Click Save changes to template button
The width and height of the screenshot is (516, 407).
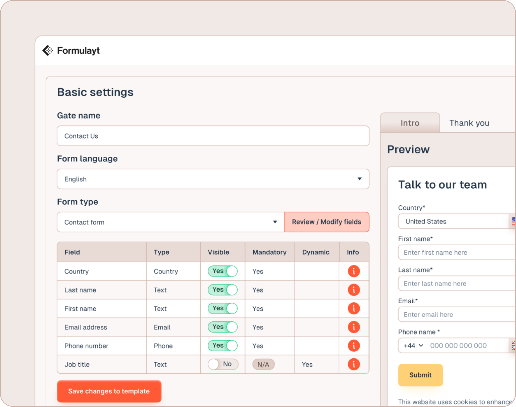tap(109, 391)
